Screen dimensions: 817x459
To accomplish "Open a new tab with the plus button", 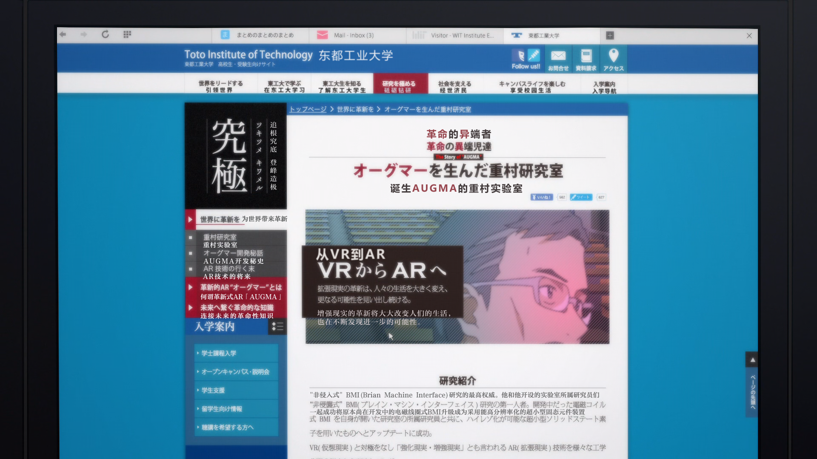I will pos(610,36).
